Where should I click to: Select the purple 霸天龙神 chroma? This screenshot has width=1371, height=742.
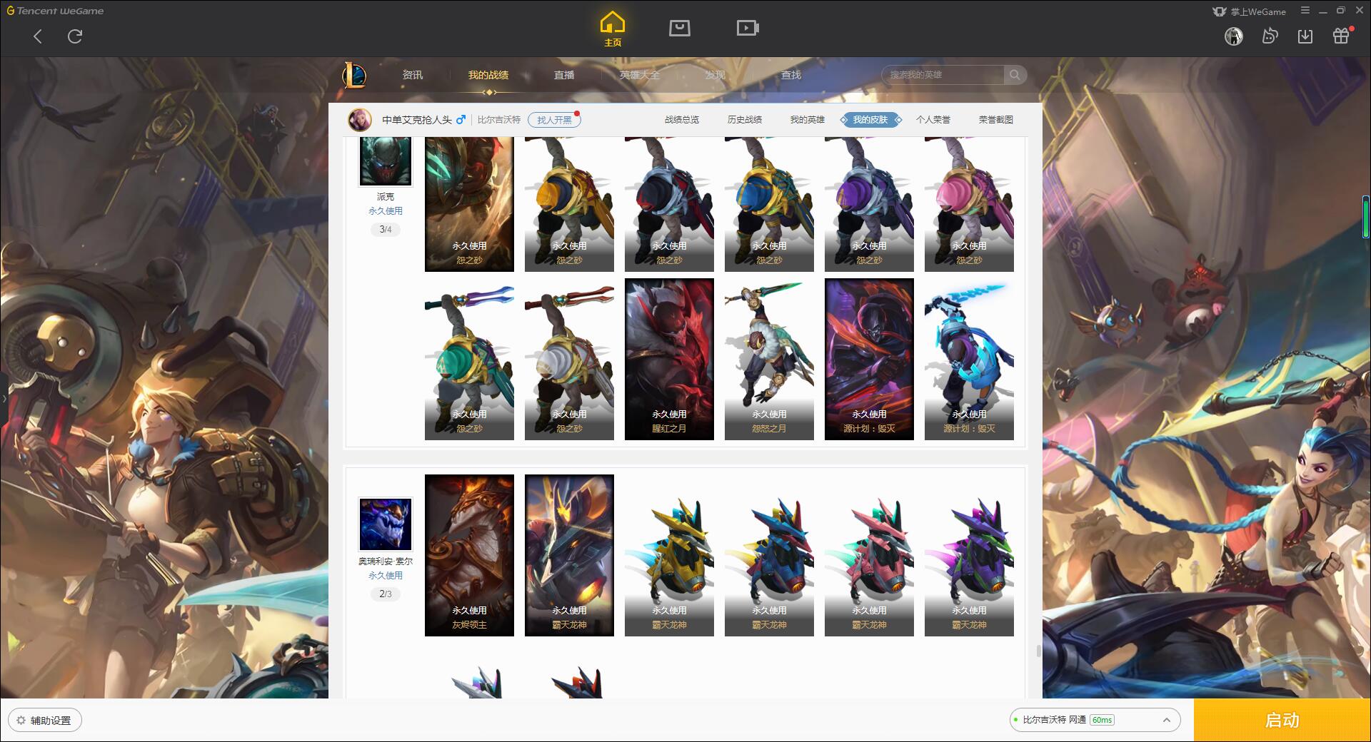(969, 555)
